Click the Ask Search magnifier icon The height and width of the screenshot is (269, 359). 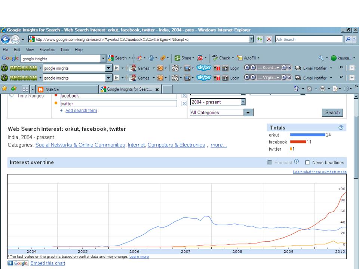(x=348, y=39)
